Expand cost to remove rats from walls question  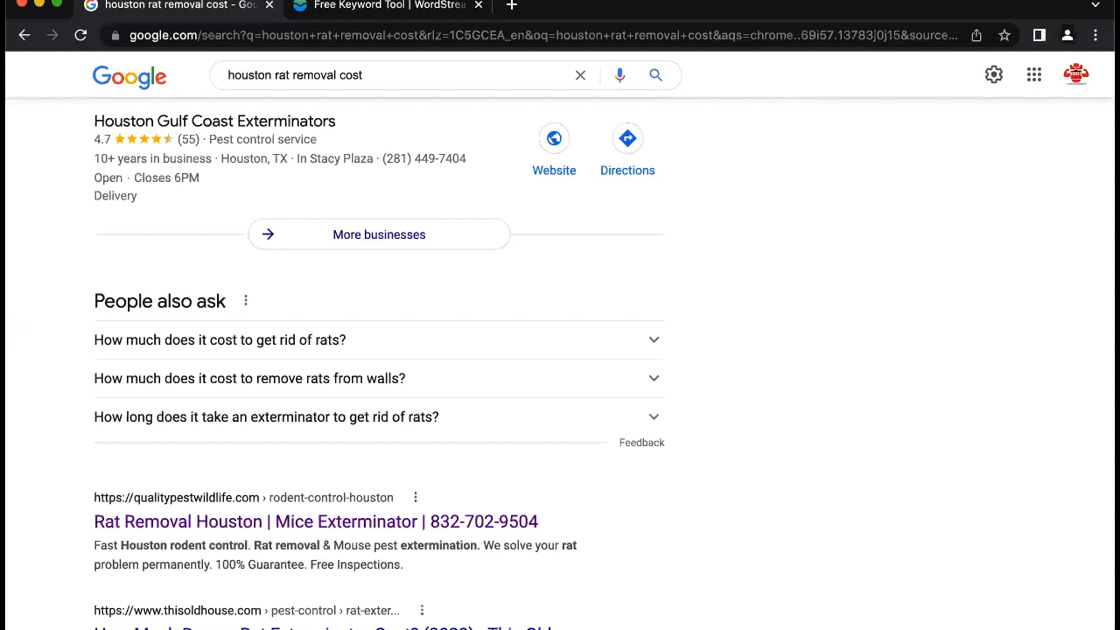click(379, 379)
